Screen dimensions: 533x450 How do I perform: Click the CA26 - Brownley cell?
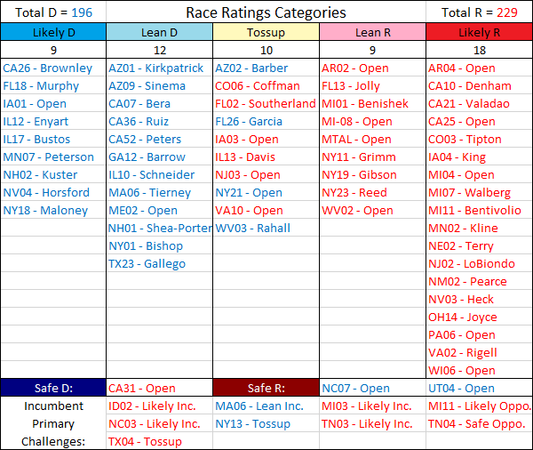[x=53, y=68]
